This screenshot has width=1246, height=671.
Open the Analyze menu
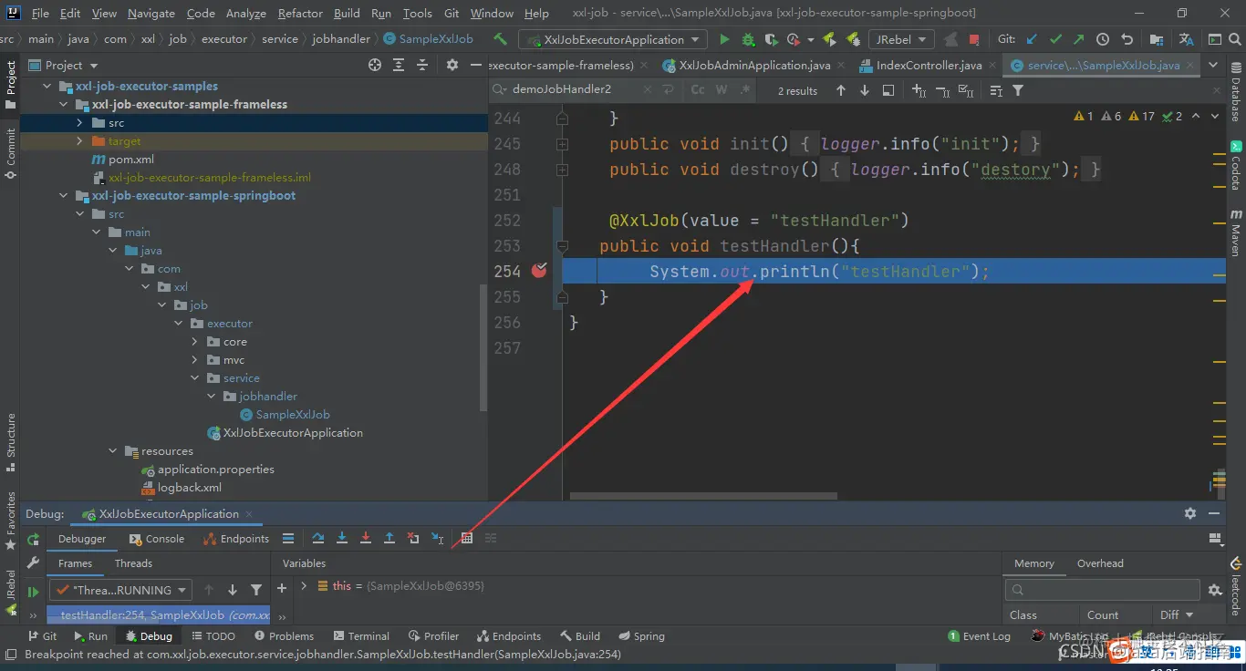click(246, 14)
